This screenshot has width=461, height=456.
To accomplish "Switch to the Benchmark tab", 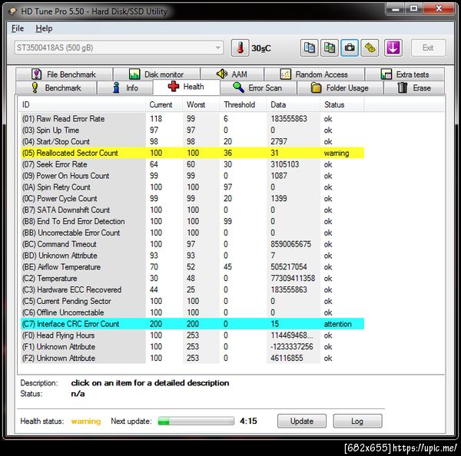I will coord(56,88).
